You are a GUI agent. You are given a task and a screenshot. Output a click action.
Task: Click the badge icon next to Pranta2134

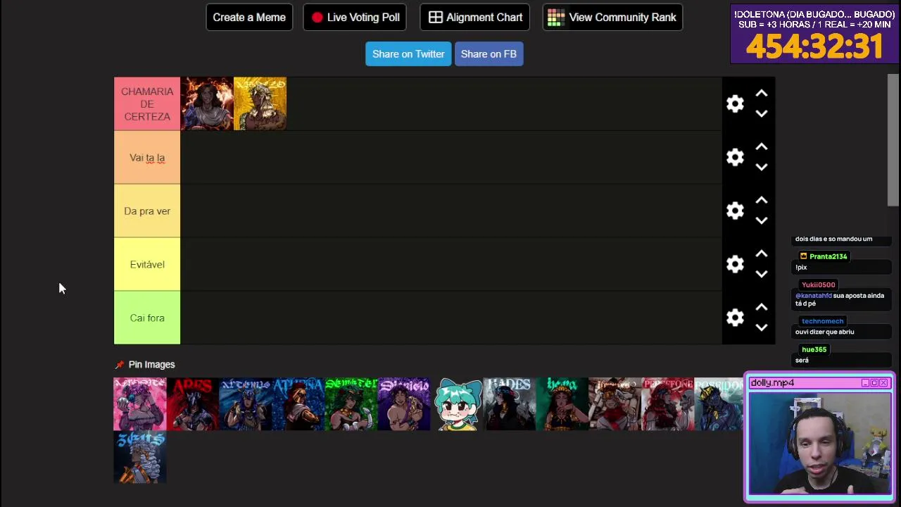(x=803, y=256)
